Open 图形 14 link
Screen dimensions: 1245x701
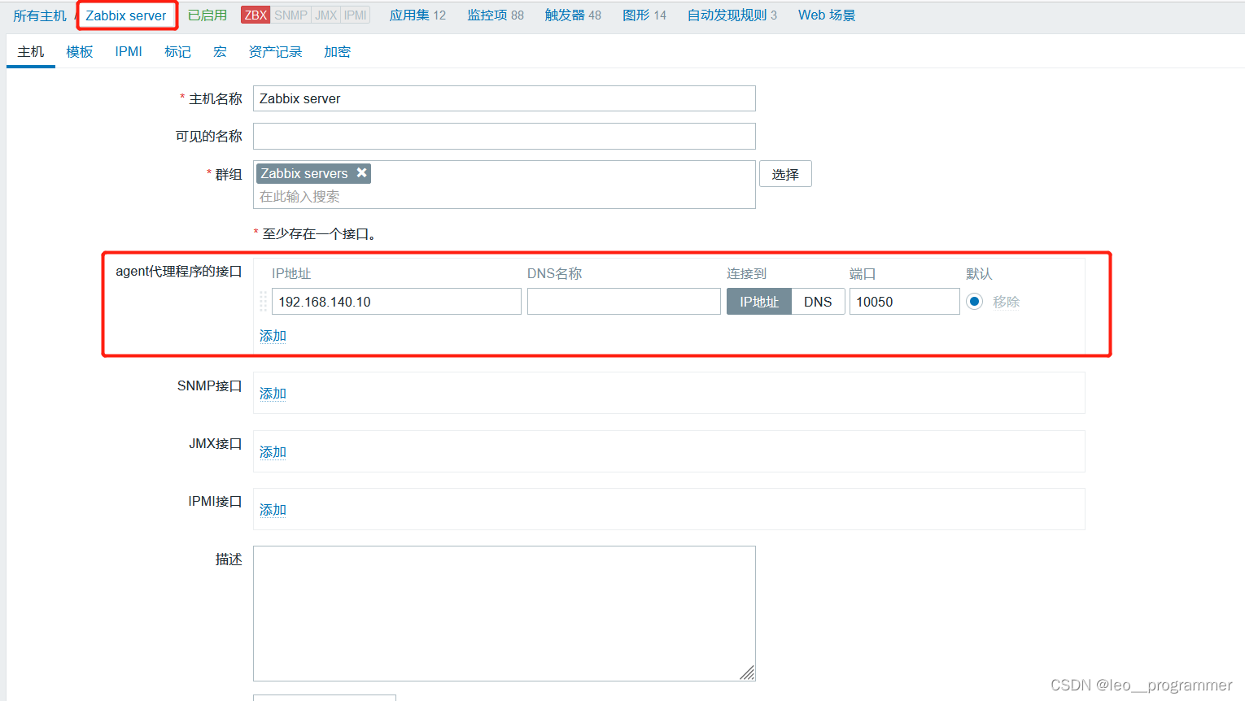[x=644, y=15]
